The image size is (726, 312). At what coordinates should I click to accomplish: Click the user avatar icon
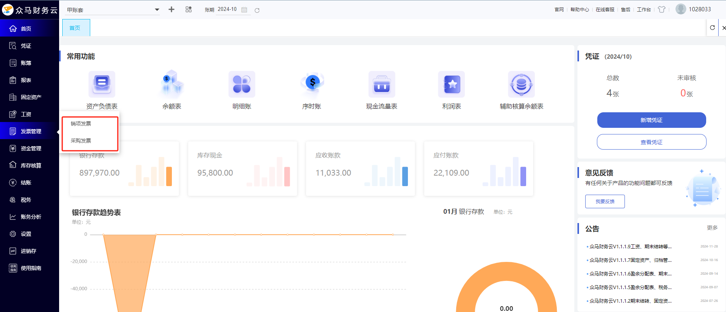tap(681, 9)
